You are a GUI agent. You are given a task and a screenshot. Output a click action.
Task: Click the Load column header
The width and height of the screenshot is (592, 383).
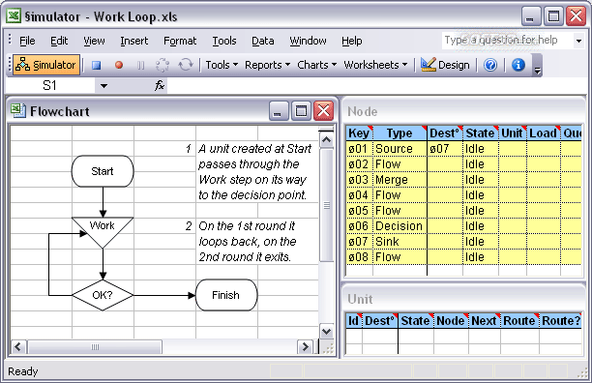pyautogui.click(x=543, y=133)
